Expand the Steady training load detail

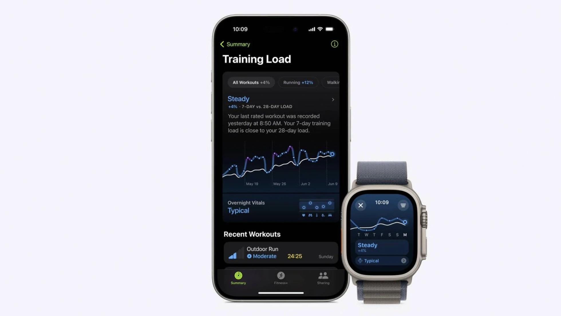pos(333,99)
